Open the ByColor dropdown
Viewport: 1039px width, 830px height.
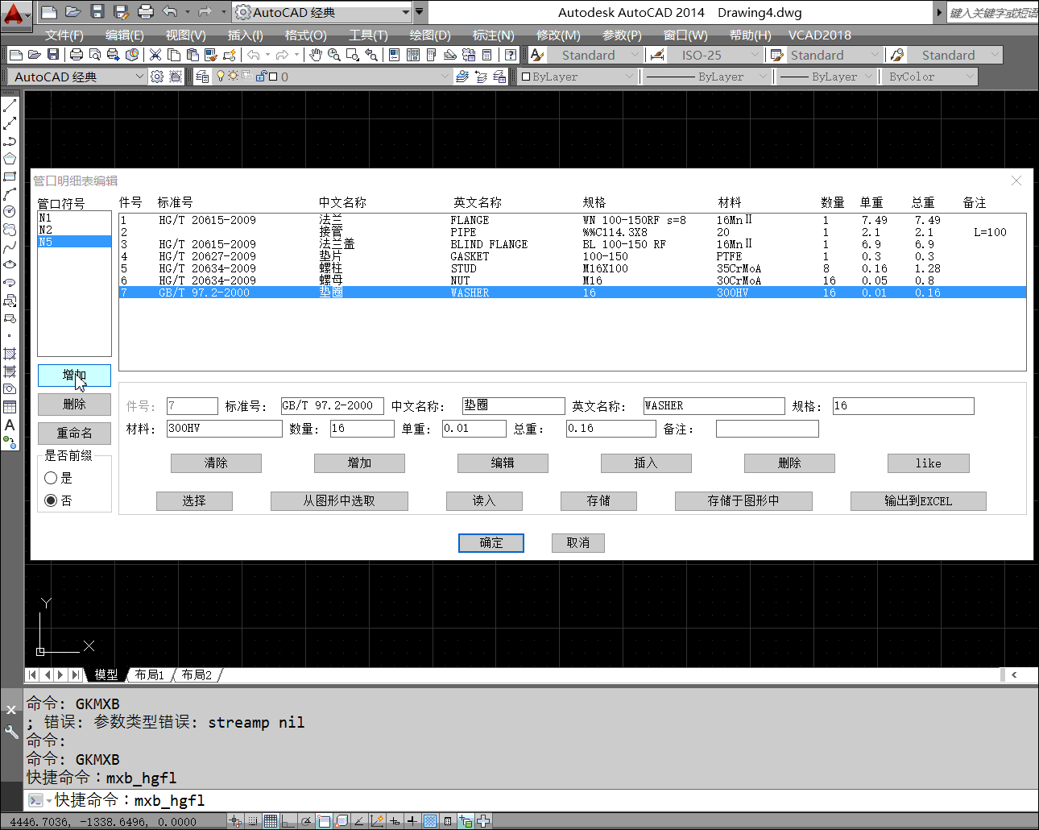coord(930,77)
